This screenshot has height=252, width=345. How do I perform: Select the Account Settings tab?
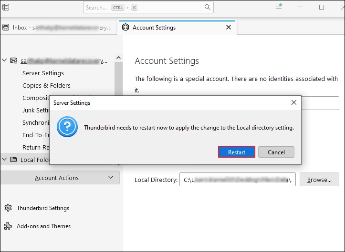pos(177,28)
